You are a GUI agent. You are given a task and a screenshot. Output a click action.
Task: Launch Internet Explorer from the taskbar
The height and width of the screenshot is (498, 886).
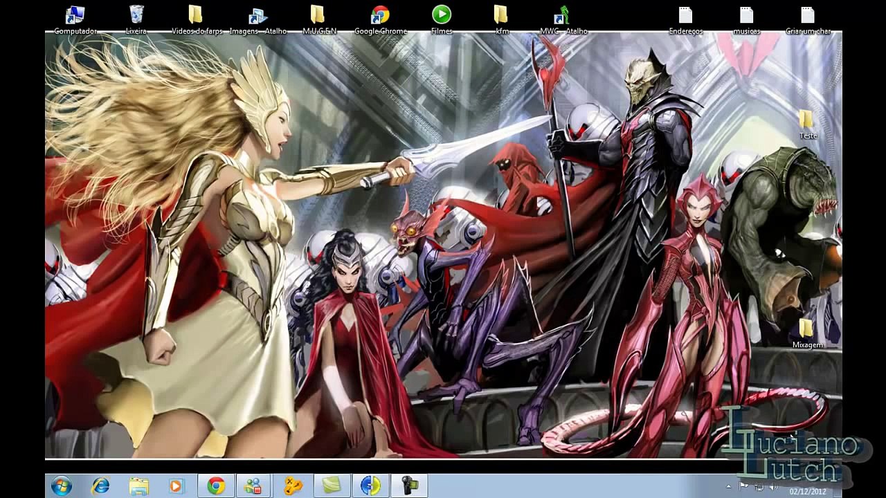101,486
